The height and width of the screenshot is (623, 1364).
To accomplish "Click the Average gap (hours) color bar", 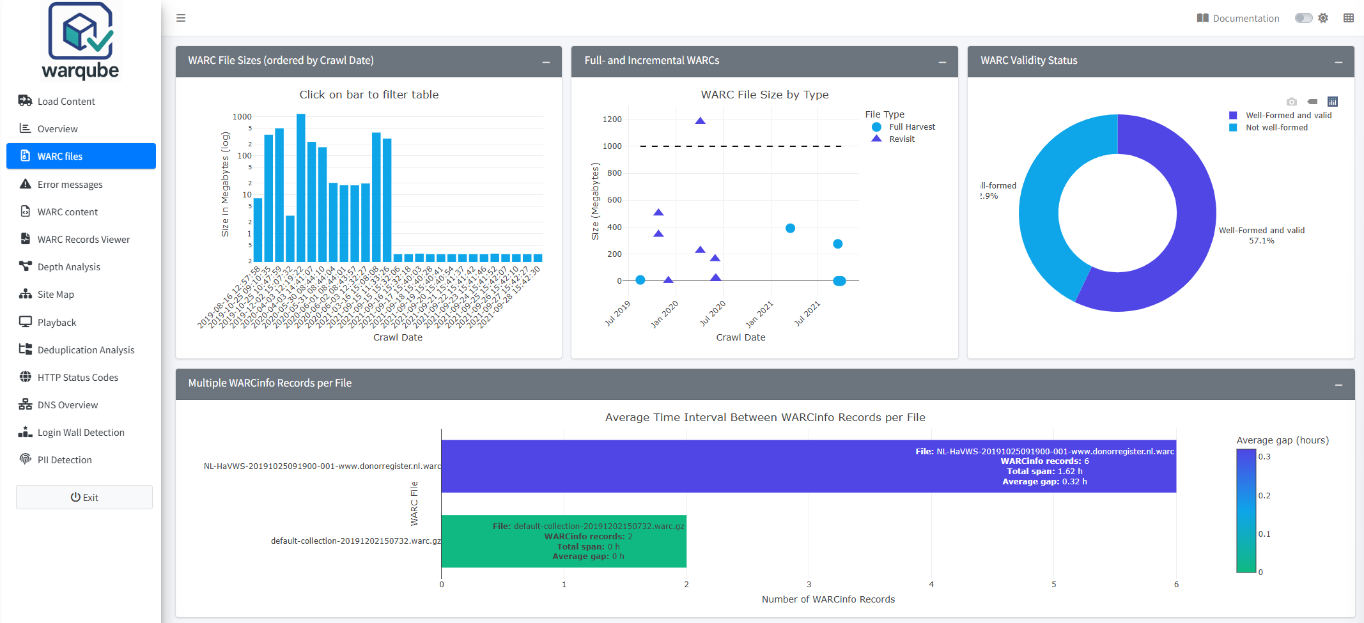I will point(1246,511).
